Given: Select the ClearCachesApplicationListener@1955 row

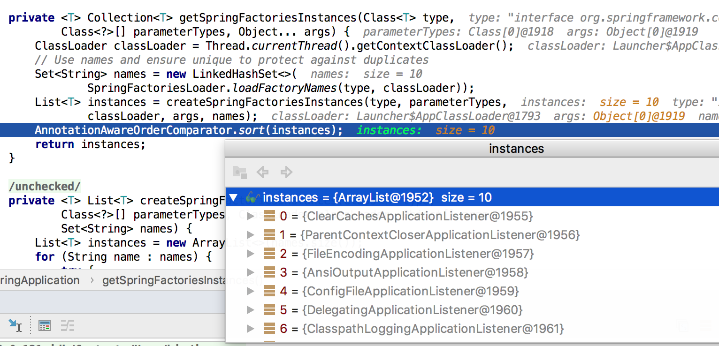Looking at the screenshot, I should (473, 216).
